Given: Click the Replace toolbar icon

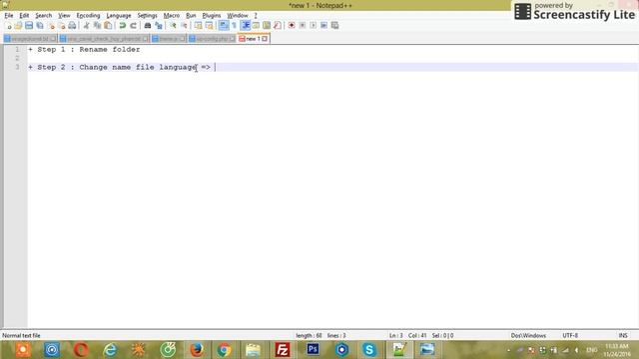Looking at the screenshot, I should pyautogui.click(x=159, y=25).
